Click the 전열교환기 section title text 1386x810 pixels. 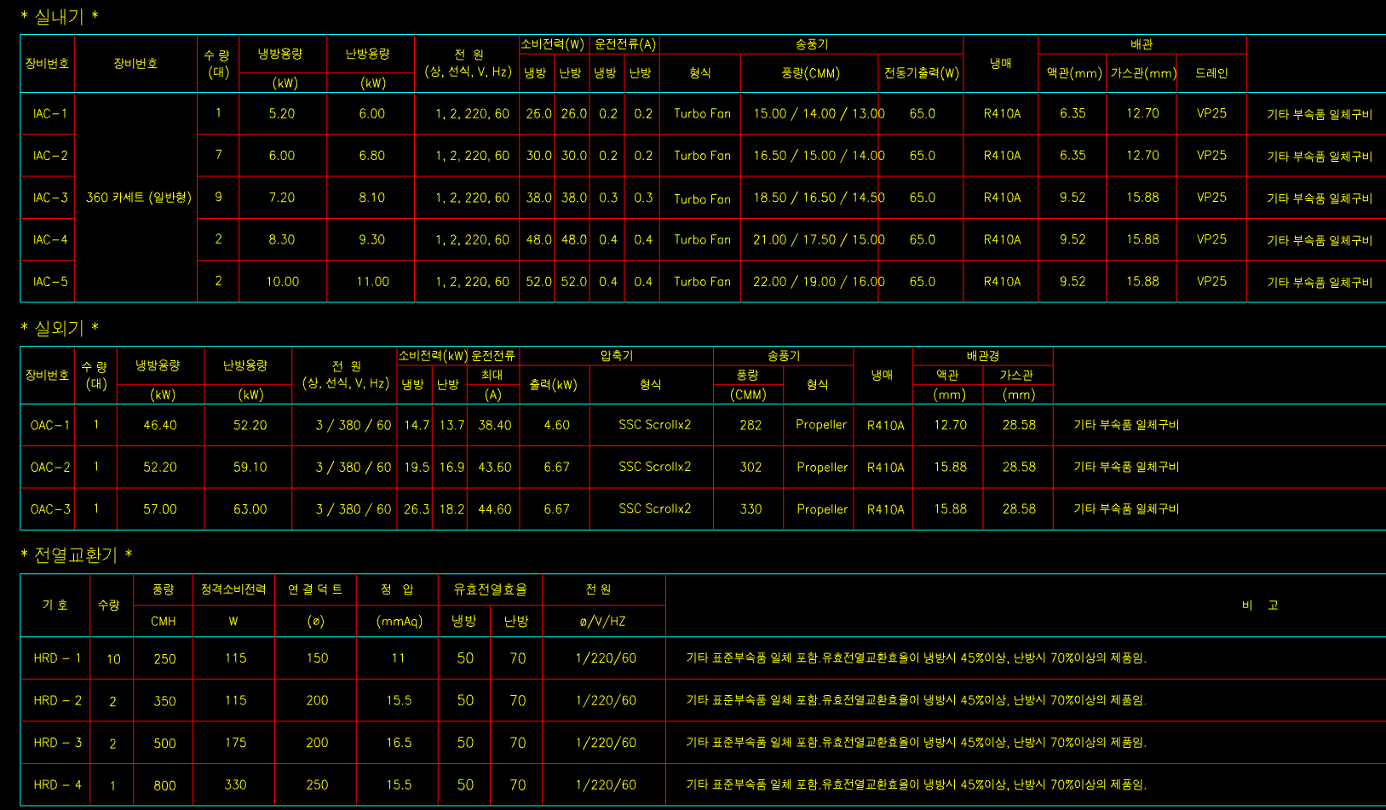tap(76, 554)
